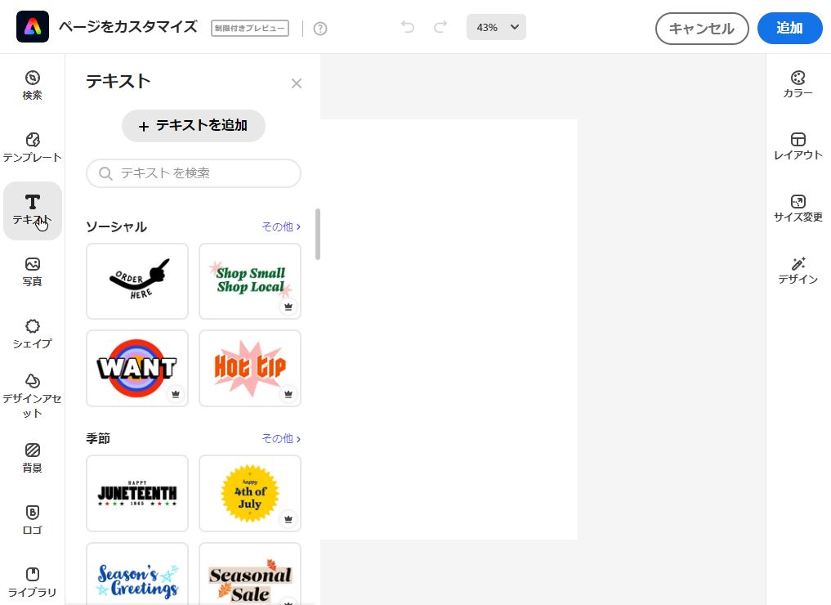
Task: Expand ソーシャル with その他 link
Action: click(281, 226)
